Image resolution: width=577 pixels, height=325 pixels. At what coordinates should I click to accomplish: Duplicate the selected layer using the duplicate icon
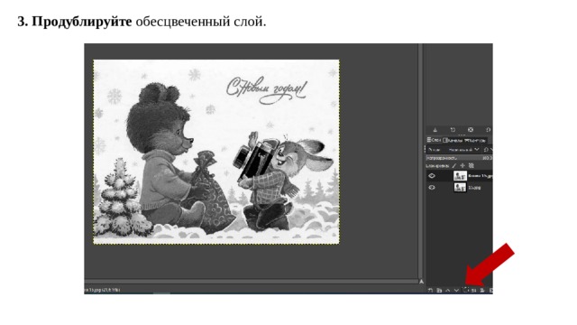tap(465, 290)
